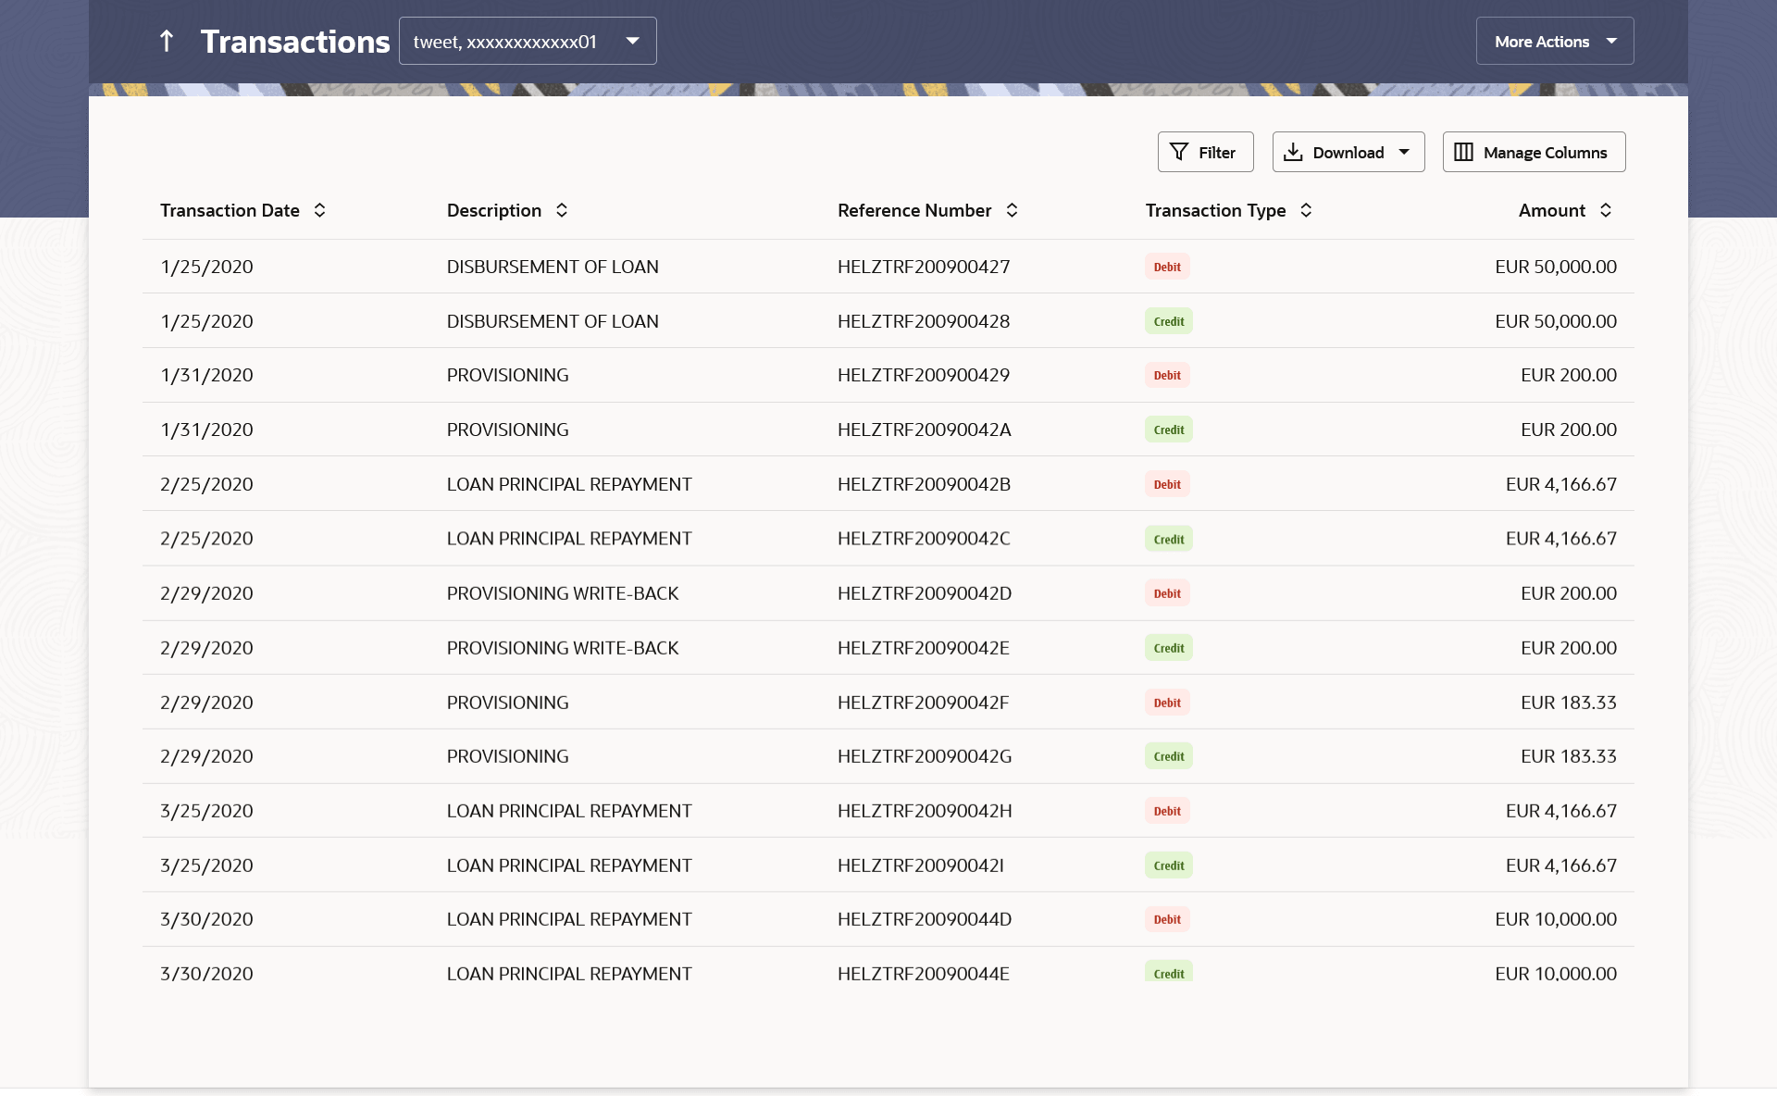The image size is (1777, 1096).
Task: Click the funnel Filter icon
Action: click(x=1179, y=152)
